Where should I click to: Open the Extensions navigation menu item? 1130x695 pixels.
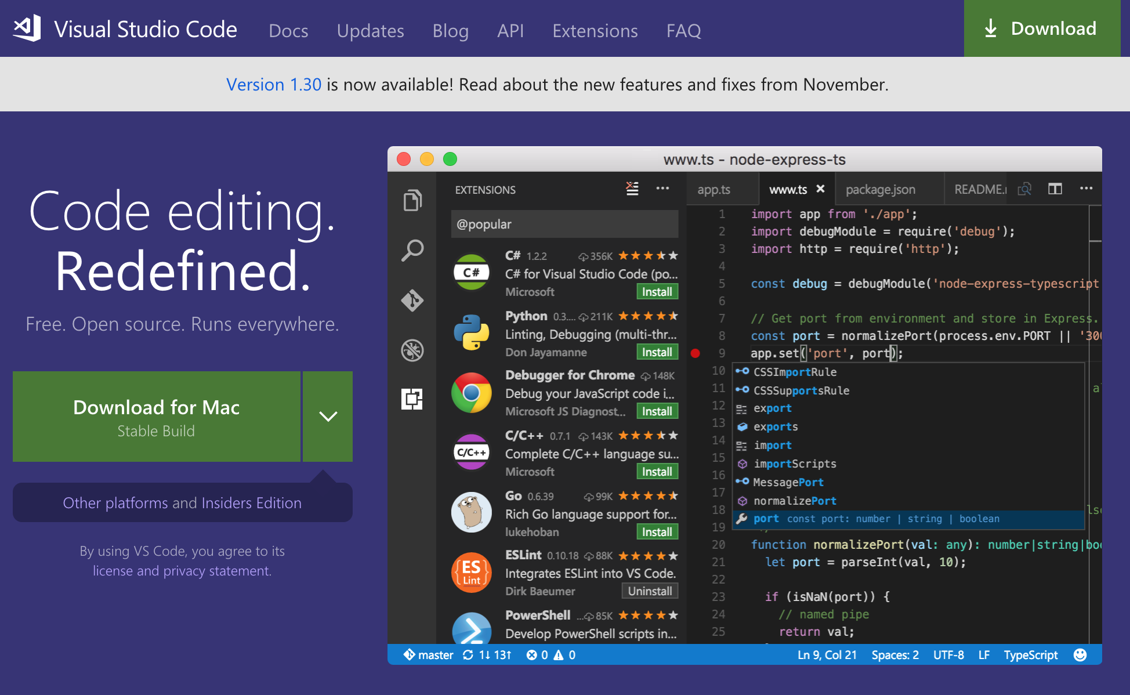[595, 30]
